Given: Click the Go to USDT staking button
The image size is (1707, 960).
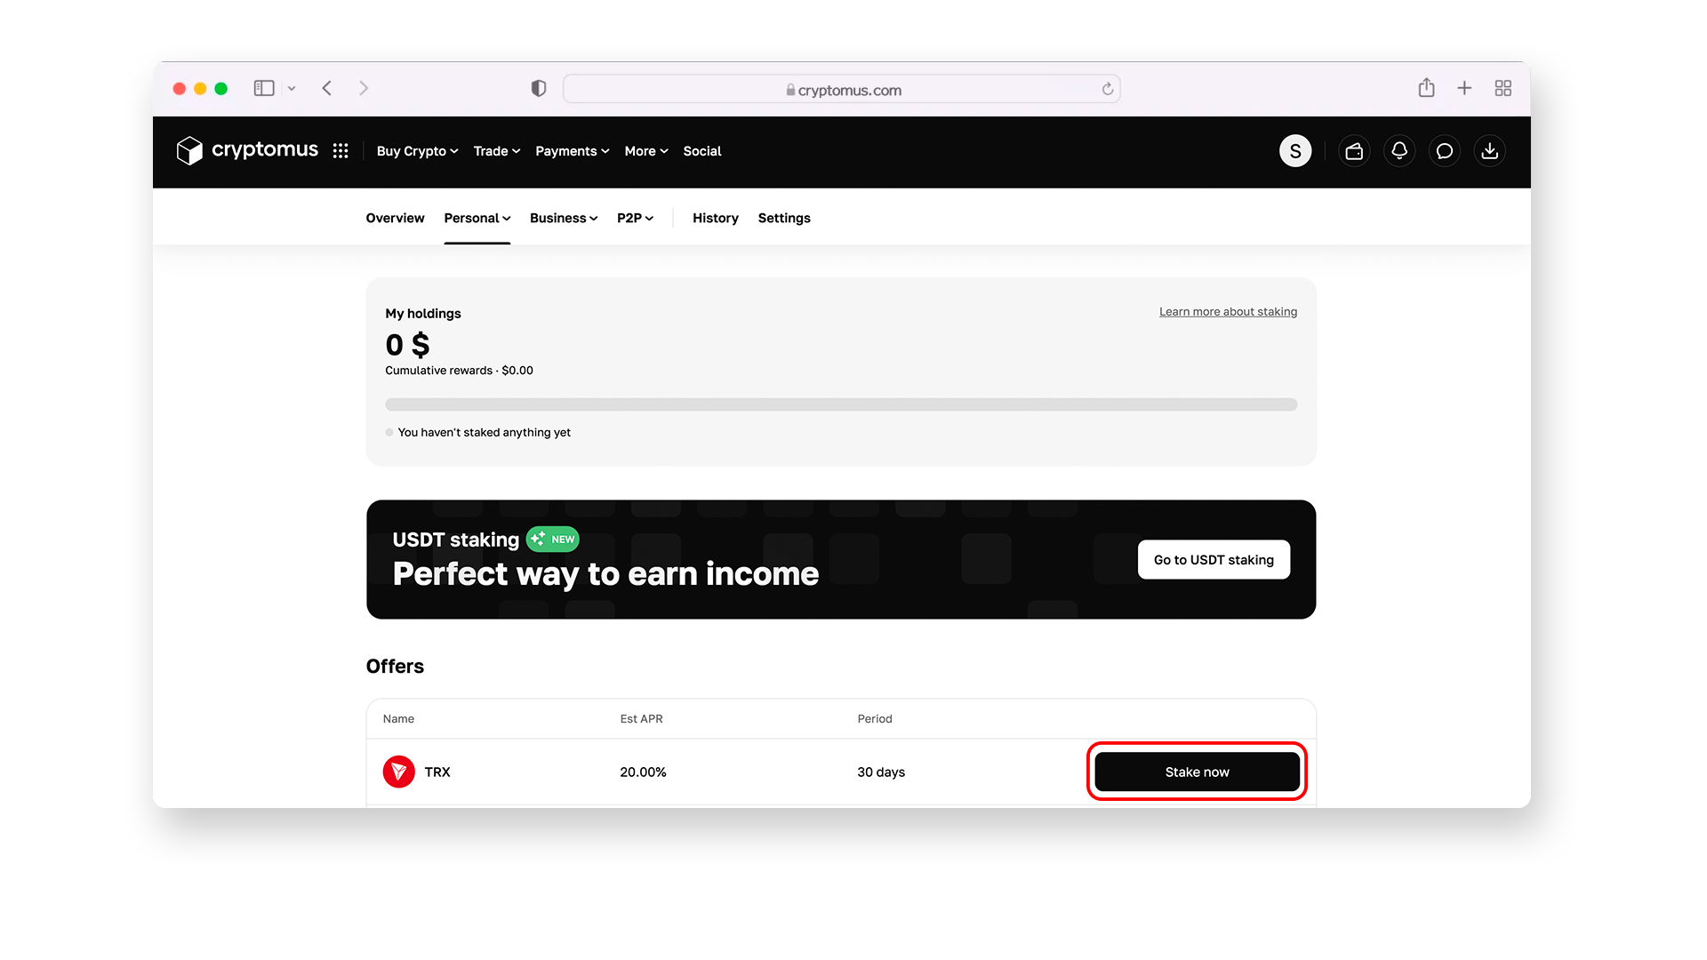Looking at the screenshot, I should click(x=1214, y=559).
